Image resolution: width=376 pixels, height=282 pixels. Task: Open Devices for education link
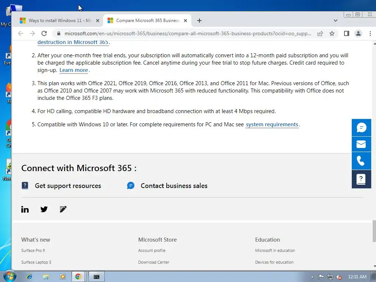[x=274, y=262]
